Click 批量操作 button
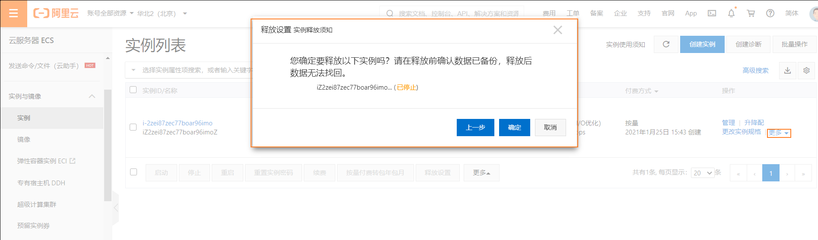Screen dimensions: 818x240 click(x=794, y=44)
